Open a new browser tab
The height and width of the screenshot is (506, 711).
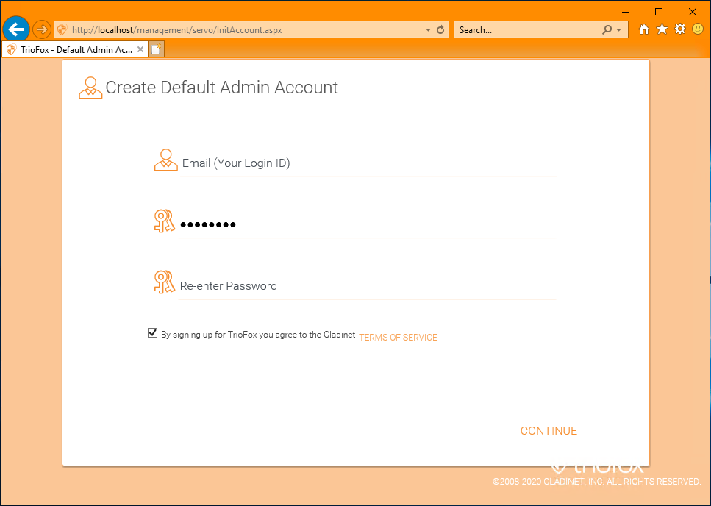tap(156, 49)
